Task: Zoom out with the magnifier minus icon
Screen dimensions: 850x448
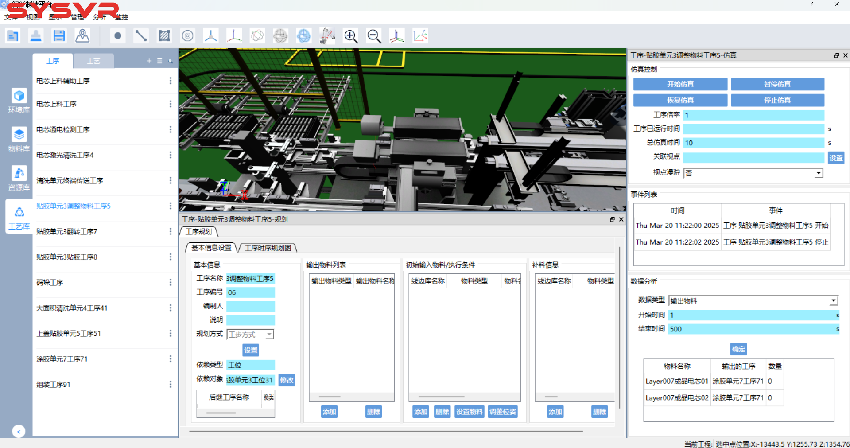Action: click(374, 36)
